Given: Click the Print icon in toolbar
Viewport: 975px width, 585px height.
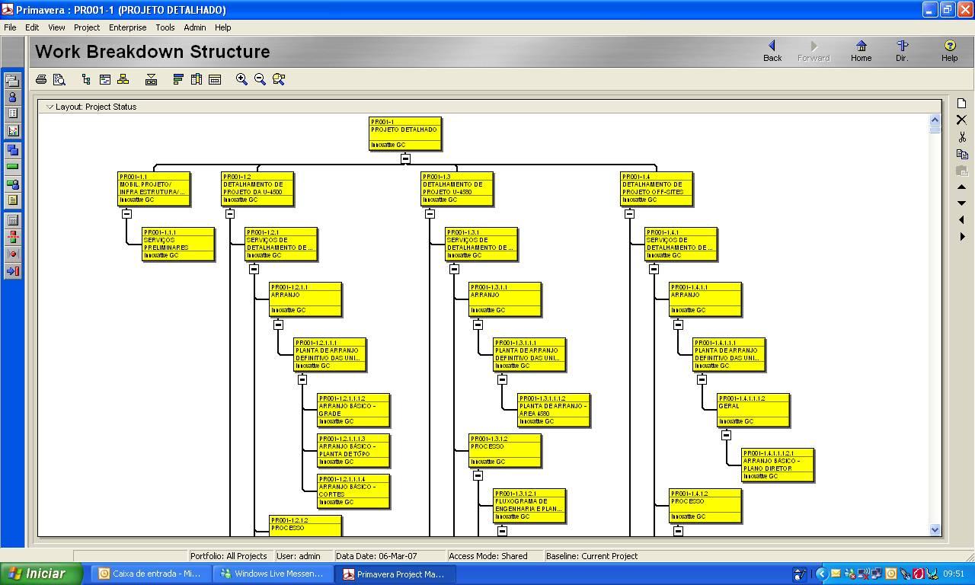Looking at the screenshot, I should click(x=41, y=79).
